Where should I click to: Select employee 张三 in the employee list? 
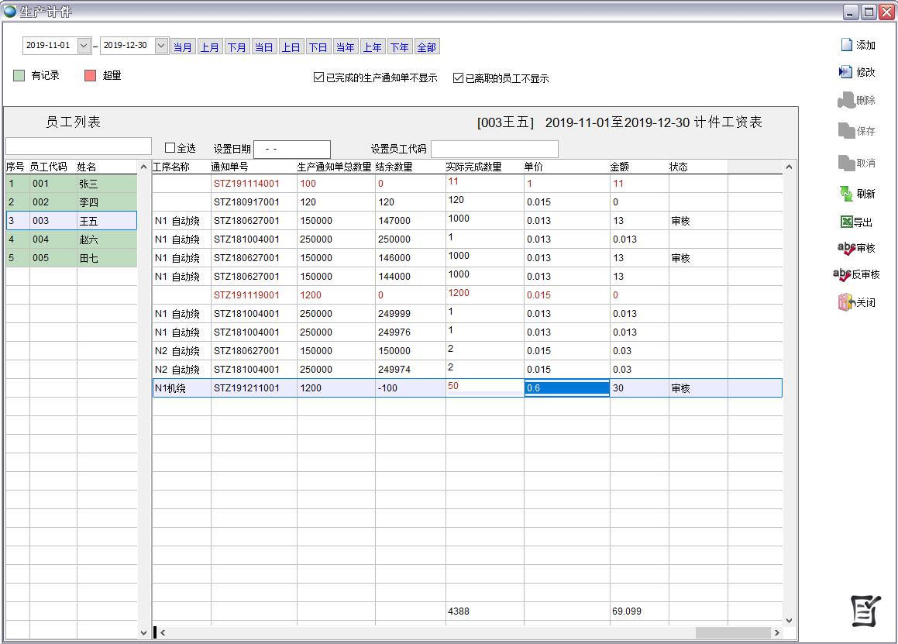point(88,184)
